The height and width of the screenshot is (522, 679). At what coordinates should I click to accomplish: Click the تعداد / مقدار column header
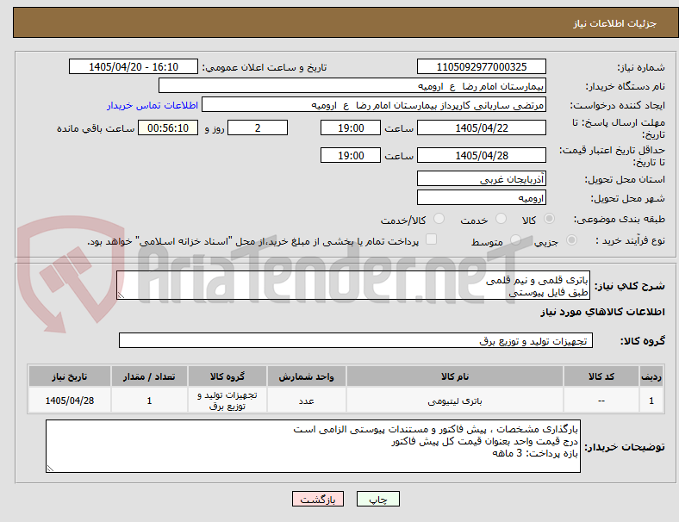149,376
